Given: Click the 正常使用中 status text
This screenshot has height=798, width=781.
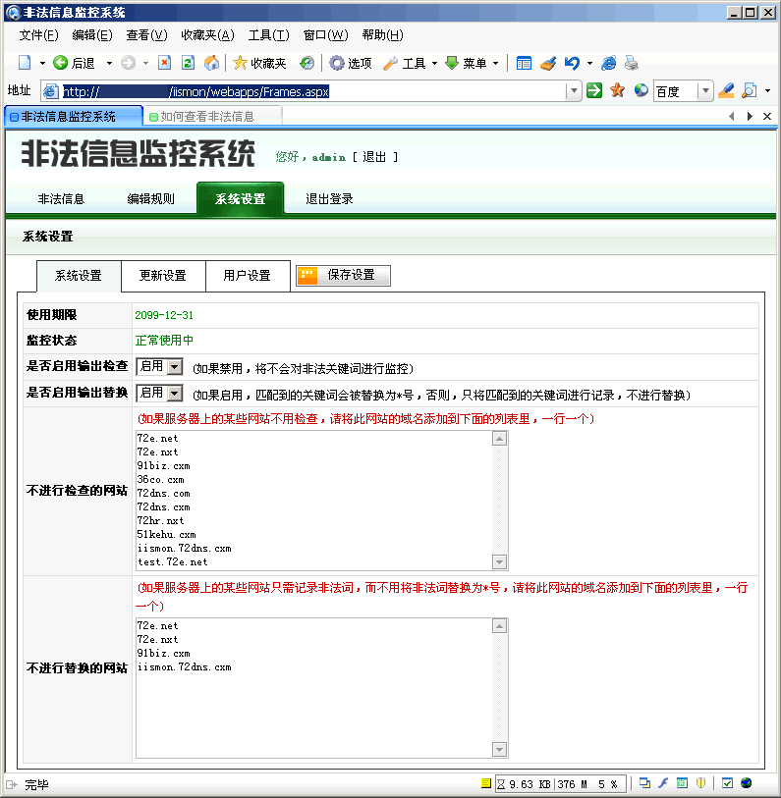Looking at the screenshot, I should [164, 341].
